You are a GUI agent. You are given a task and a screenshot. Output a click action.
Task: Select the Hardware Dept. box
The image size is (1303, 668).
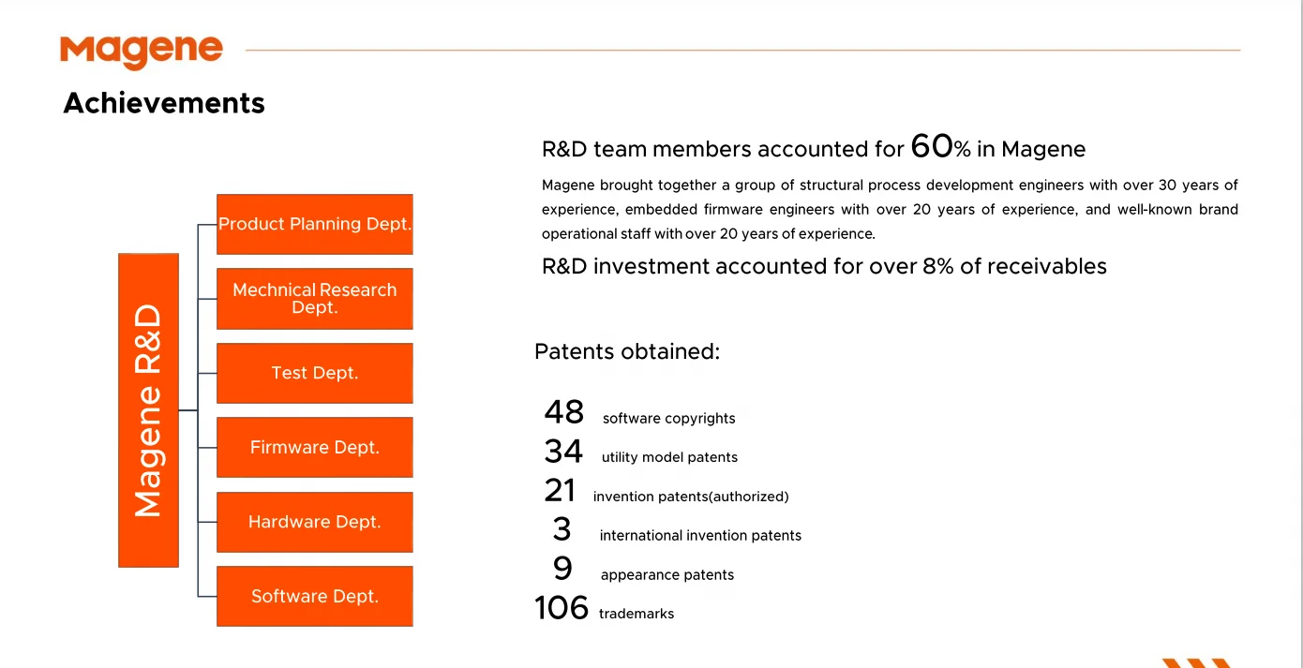pos(314,522)
